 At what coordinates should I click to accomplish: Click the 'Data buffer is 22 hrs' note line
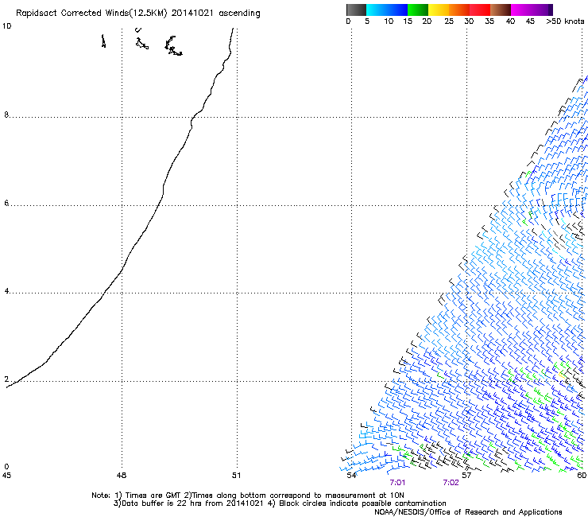(280, 503)
